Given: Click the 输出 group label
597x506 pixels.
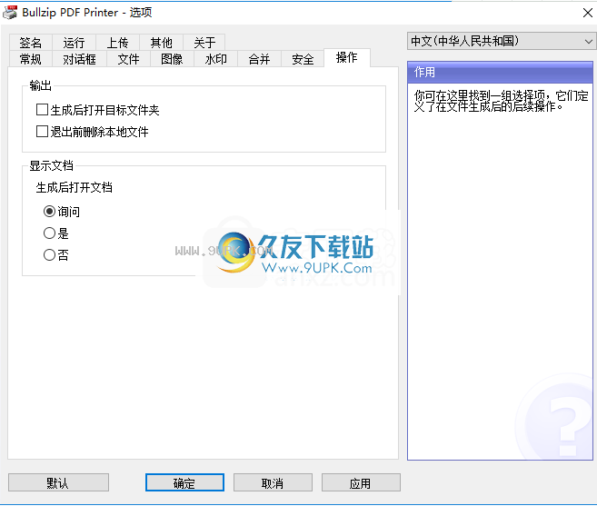Looking at the screenshot, I should 40,85.
